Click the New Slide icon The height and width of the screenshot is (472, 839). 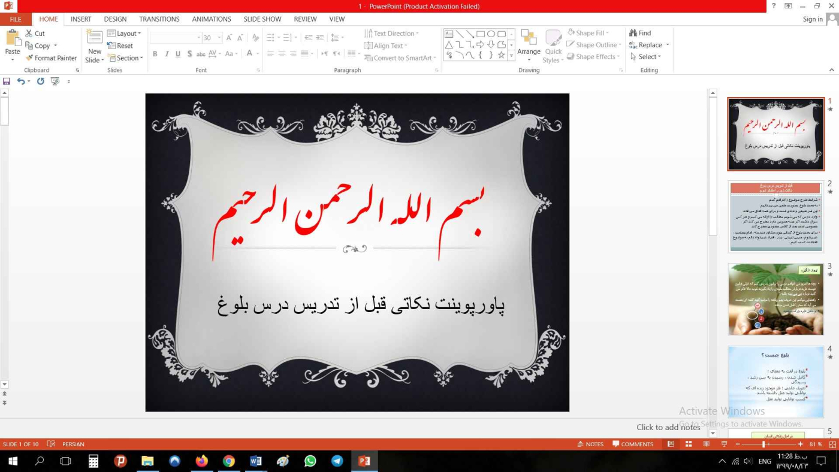pos(95,38)
